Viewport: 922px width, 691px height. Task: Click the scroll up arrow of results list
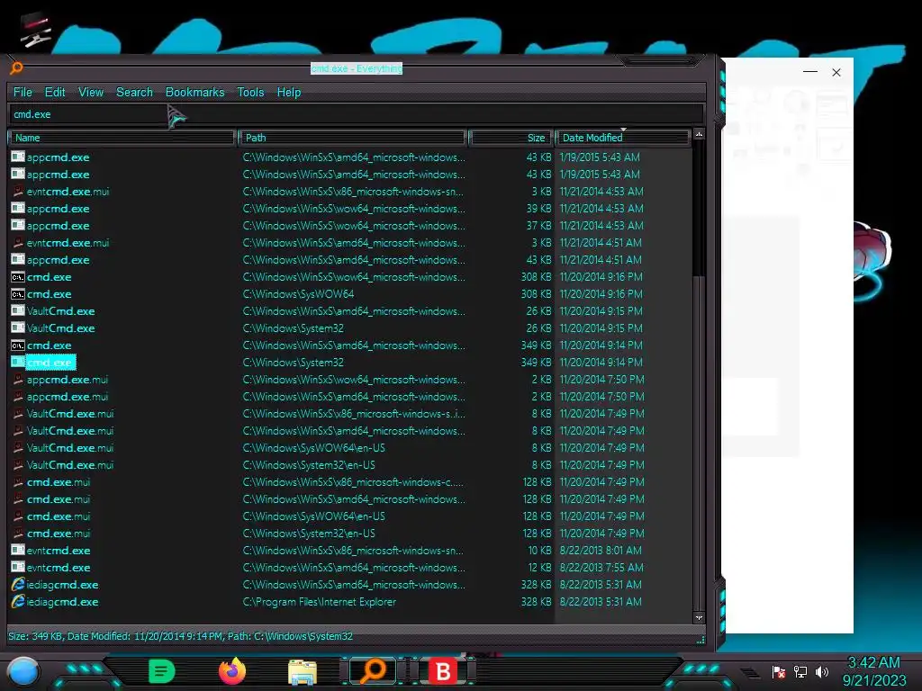point(699,135)
